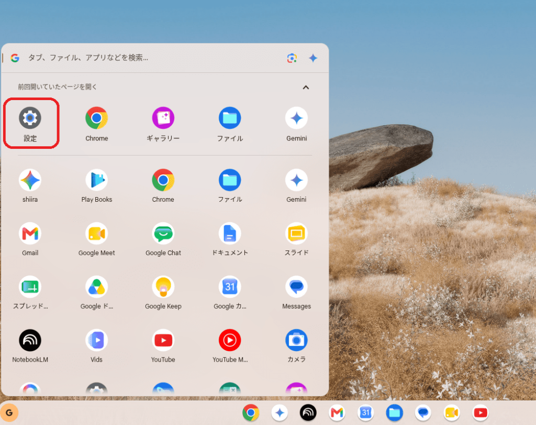Viewport: 536px width, 425px height.
Task: Launch Chrome from the recent apps row
Action: 97,124
